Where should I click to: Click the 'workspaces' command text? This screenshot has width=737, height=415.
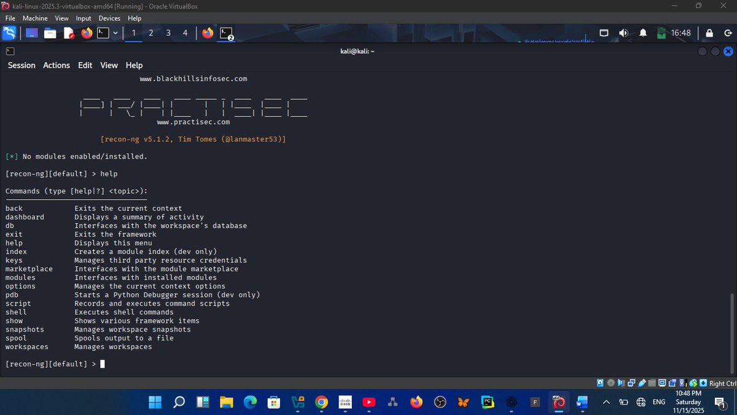pos(26,347)
